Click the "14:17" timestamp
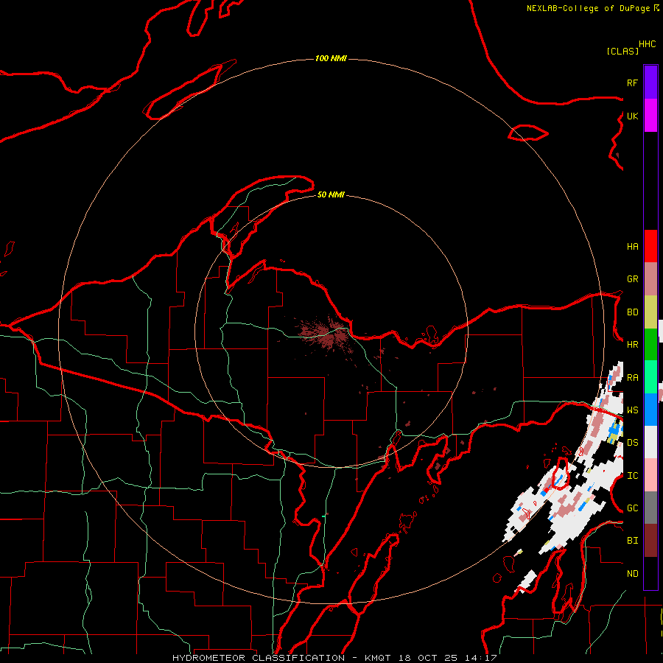 480,658
